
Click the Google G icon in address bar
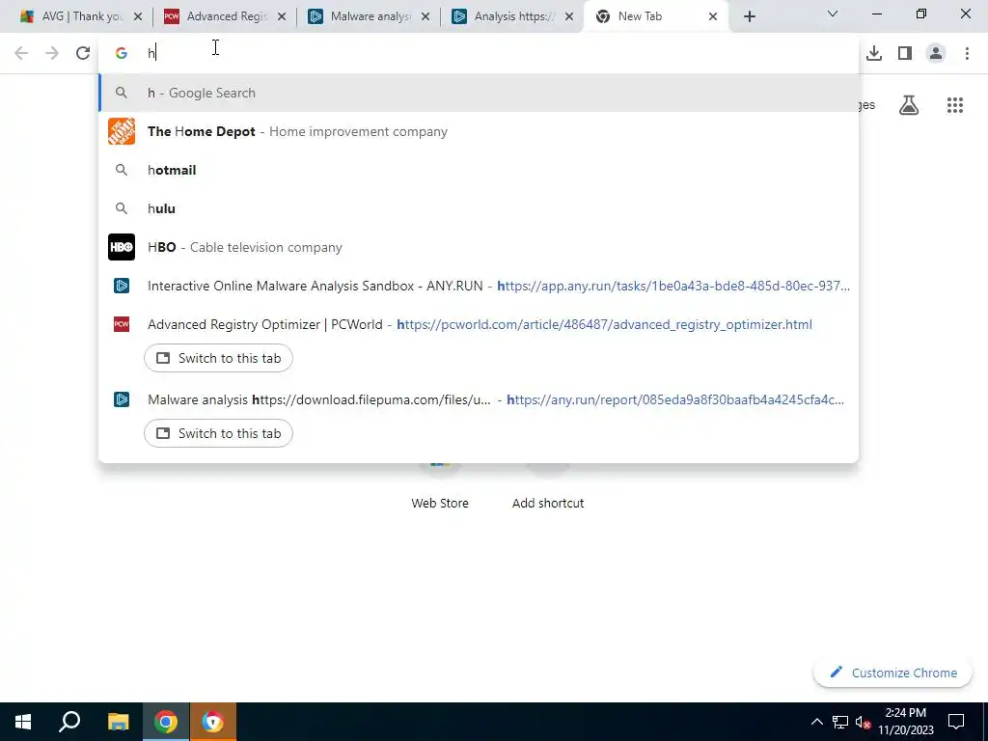(122, 53)
